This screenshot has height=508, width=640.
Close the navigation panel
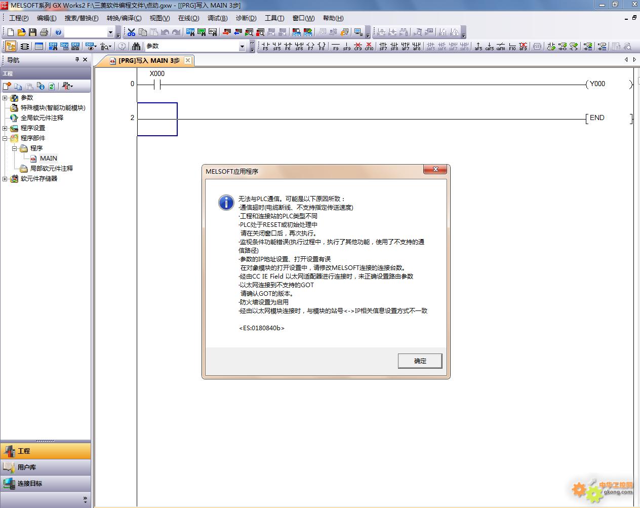pos(85,59)
